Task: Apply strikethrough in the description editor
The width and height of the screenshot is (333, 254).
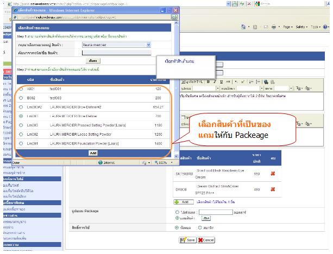Action: tap(228, 82)
